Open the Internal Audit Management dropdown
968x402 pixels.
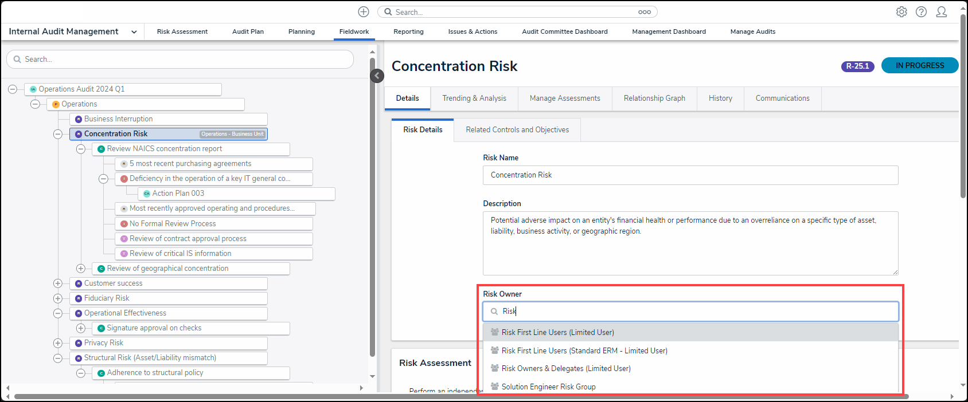point(134,32)
